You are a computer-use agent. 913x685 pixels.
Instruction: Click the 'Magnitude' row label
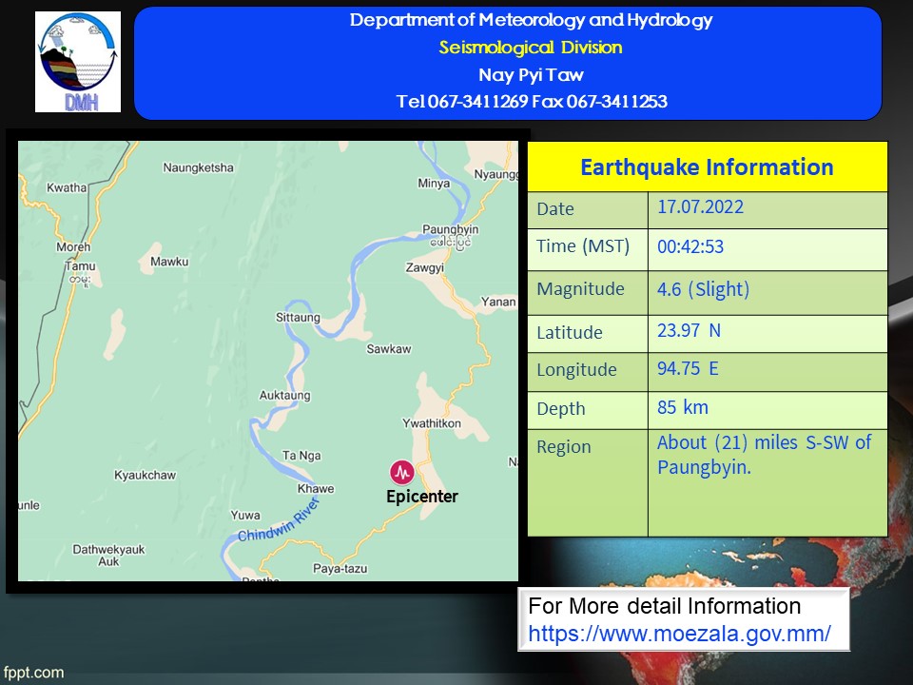pyautogui.click(x=580, y=289)
